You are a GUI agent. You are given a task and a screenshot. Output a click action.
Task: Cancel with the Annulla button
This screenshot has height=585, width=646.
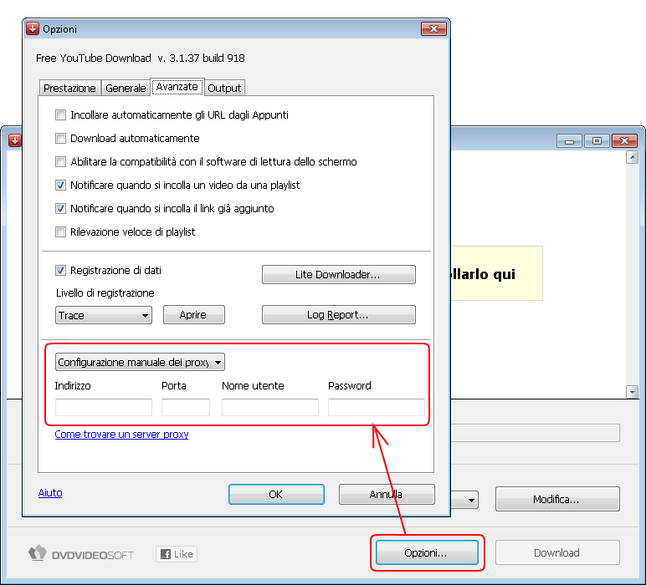pyautogui.click(x=387, y=494)
